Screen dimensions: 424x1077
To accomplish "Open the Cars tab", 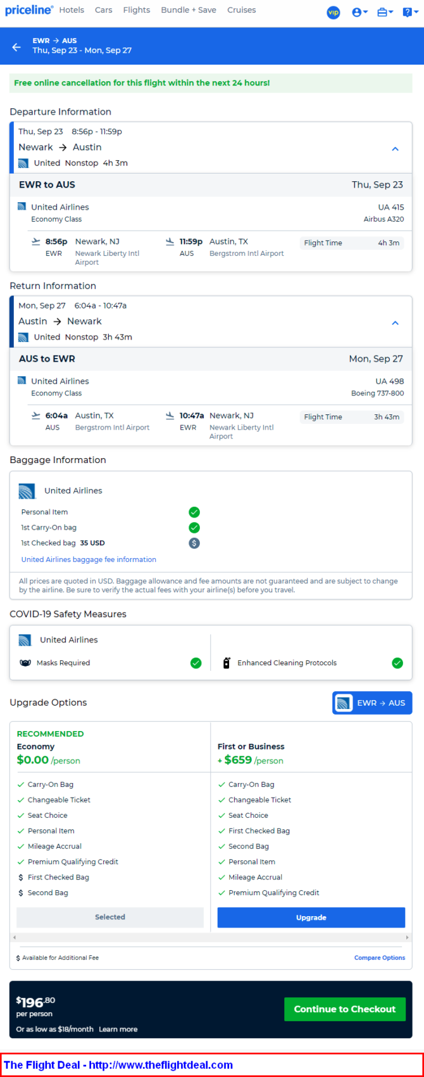I will tap(104, 10).
